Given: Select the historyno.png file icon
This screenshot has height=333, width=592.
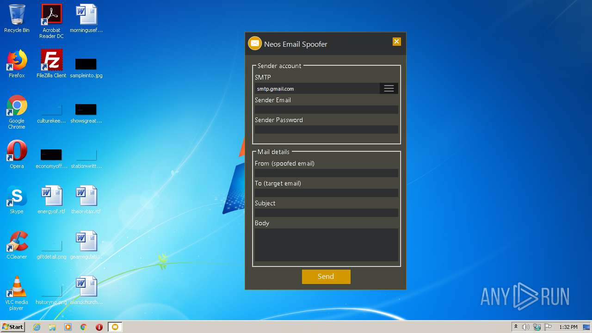Looking at the screenshot, I should (51, 294).
